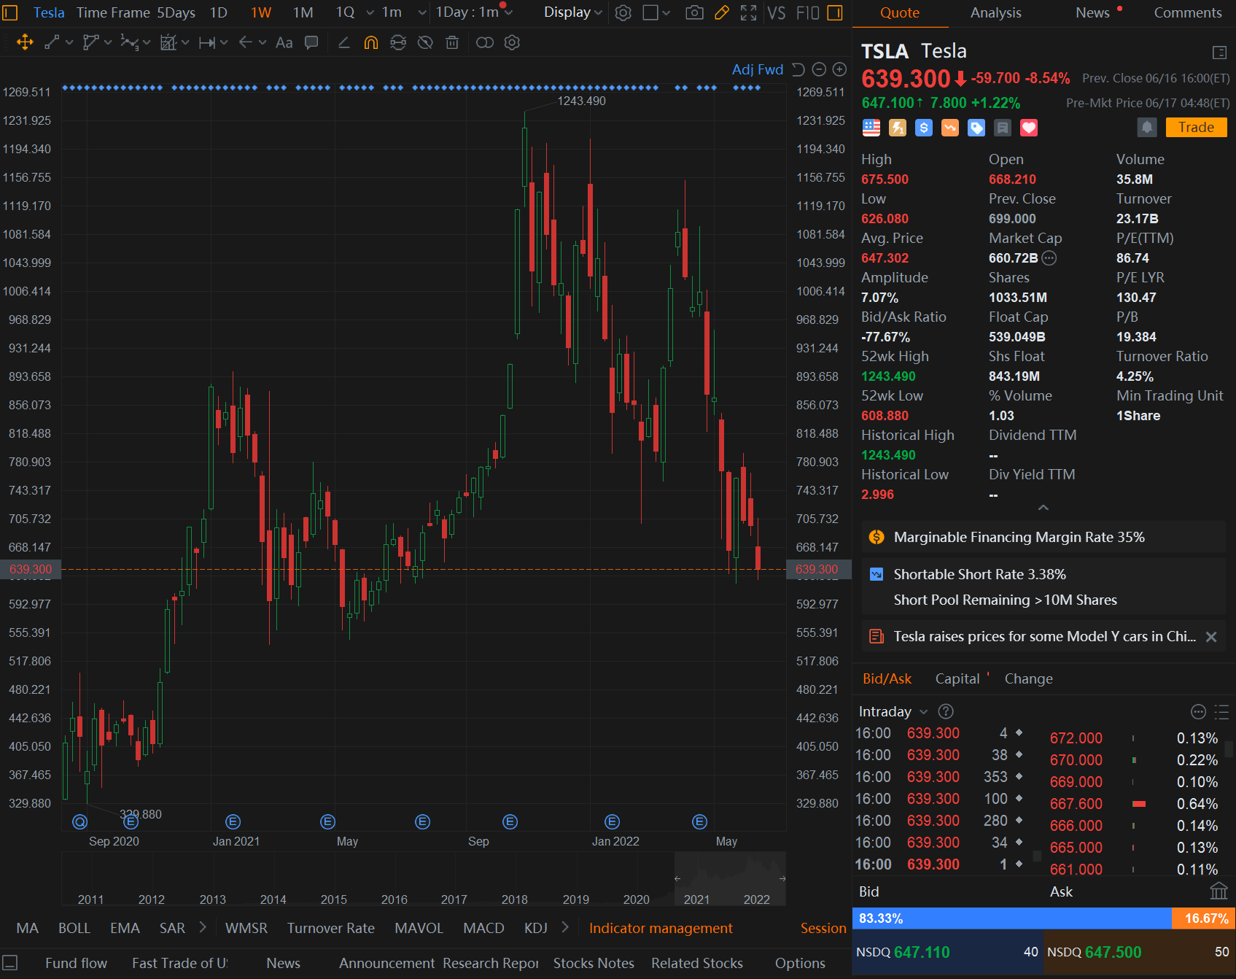Toggle the right side panel icon

coord(836,12)
